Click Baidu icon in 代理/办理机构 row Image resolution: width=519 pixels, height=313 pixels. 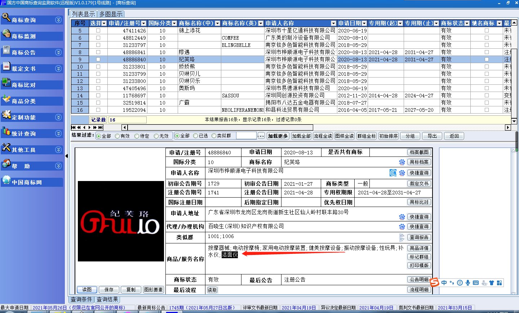tap(402, 226)
